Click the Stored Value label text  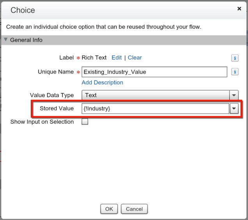coord(57,108)
